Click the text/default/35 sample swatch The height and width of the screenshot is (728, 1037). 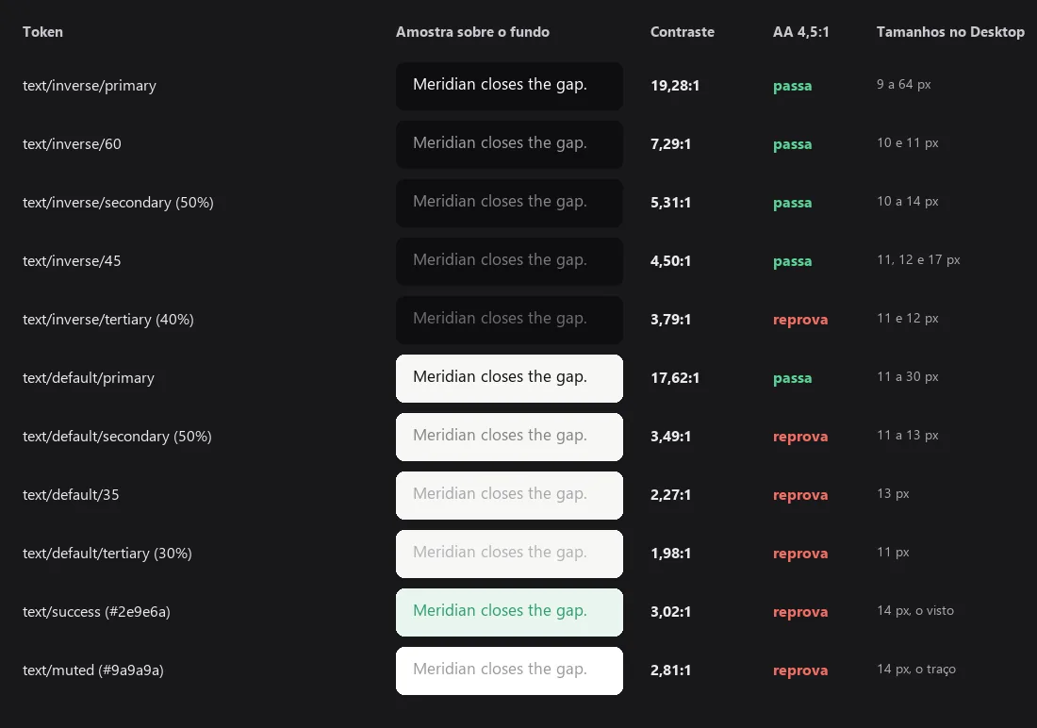(x=509, y=495)
